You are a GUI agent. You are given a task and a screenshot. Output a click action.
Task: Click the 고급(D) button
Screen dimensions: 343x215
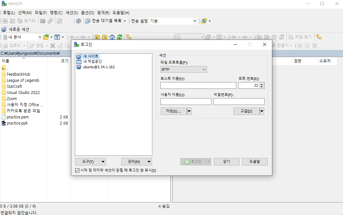pyautogui.click(x=246, y=111)
